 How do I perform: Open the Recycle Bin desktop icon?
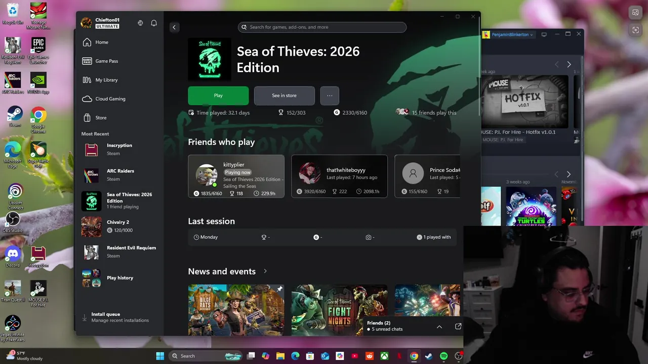coord(13,14)
